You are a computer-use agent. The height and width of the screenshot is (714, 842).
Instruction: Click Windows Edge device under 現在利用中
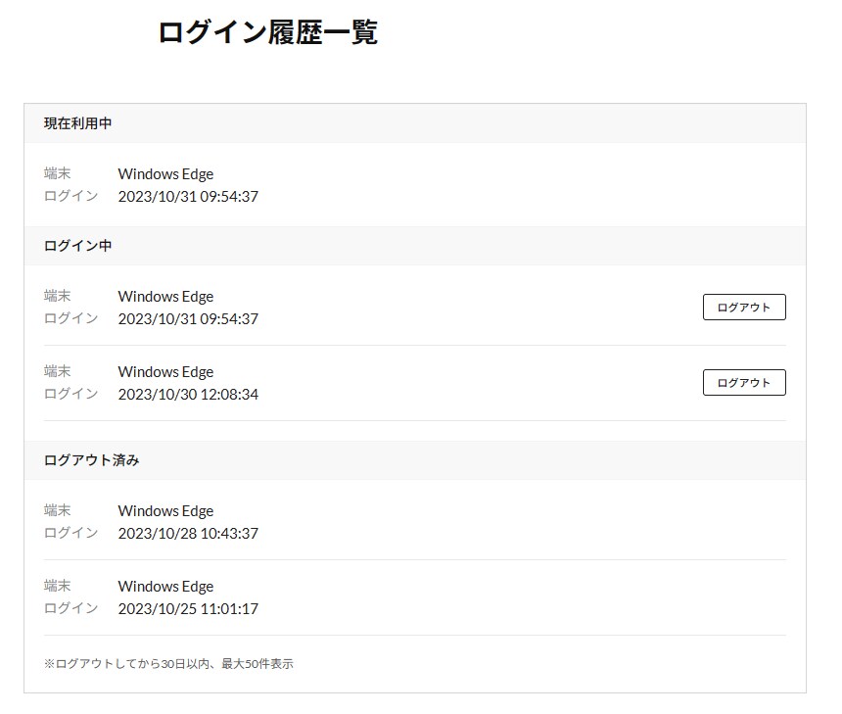click(165, 174)
